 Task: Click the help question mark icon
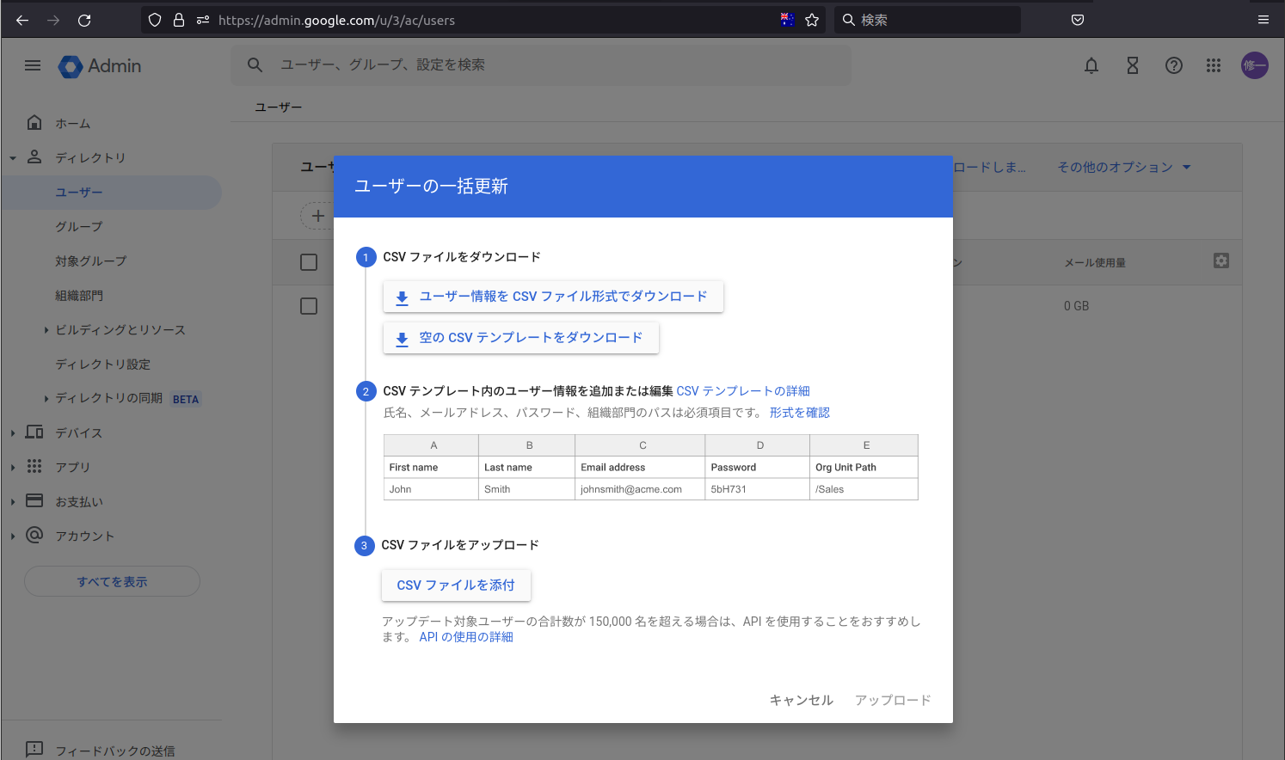click(x=1173, y=65)
